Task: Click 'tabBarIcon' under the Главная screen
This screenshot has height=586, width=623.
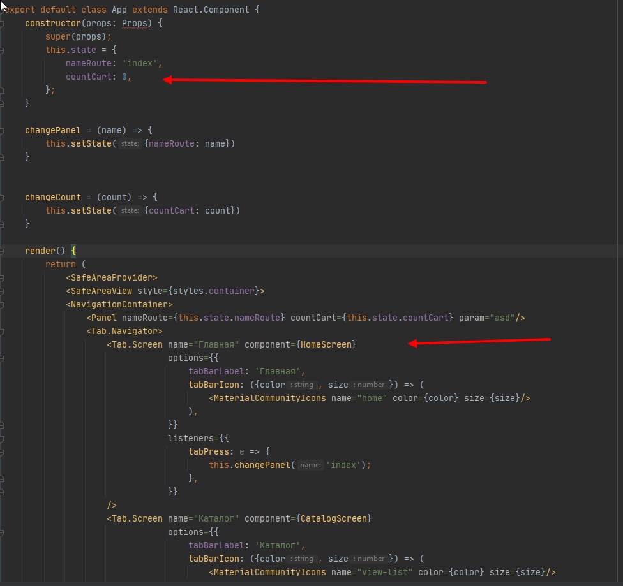Action: coord(214,385)
